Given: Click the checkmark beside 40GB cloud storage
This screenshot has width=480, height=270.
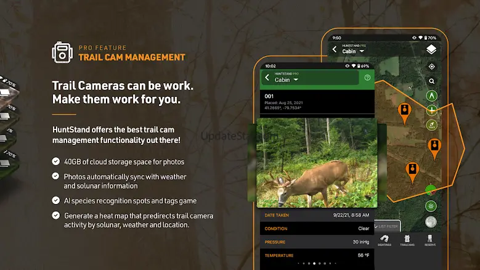Looking at the screenshot, I should click(x=55, y=162).
